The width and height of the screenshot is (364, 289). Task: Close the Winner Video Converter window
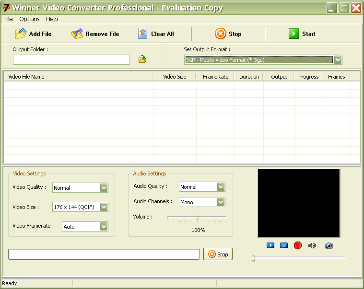pyautogui.click(x=356, y=8)
